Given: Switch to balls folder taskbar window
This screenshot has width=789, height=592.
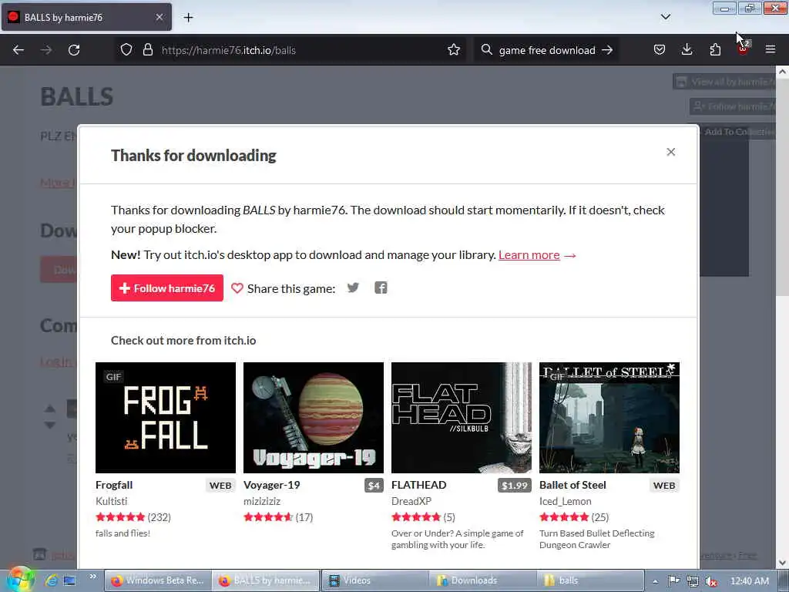Looking at the screenshot, I should click(x=591, y=580).
